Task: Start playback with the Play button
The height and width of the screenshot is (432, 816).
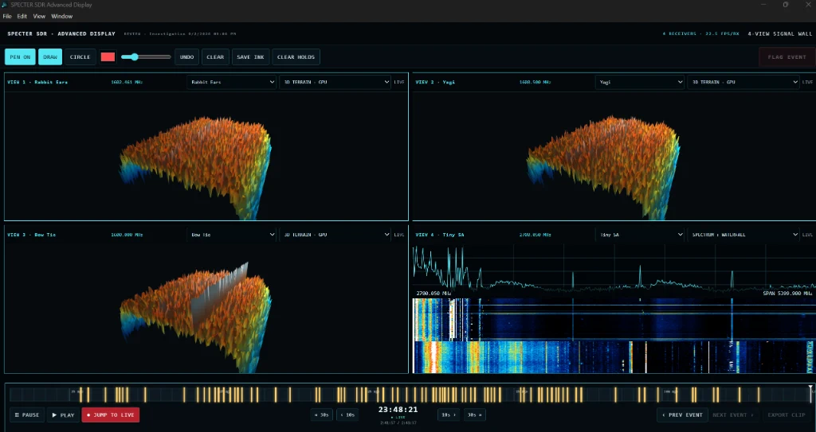Action: [64, 414]
